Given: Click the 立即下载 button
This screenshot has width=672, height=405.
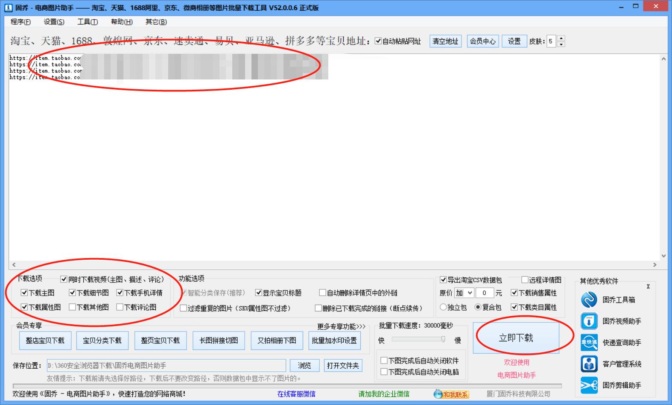Looking at the screenshot, I should tap(516, 338).
